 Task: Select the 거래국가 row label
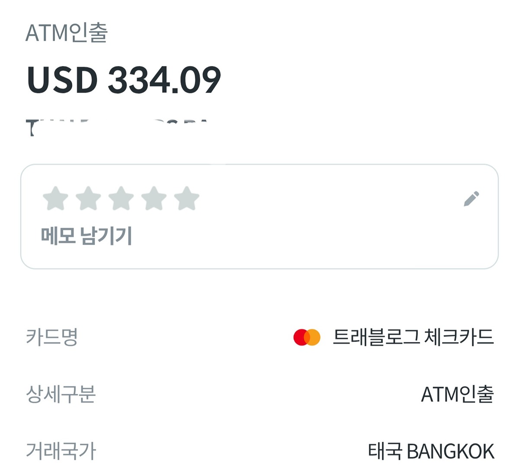click(61, 451)
